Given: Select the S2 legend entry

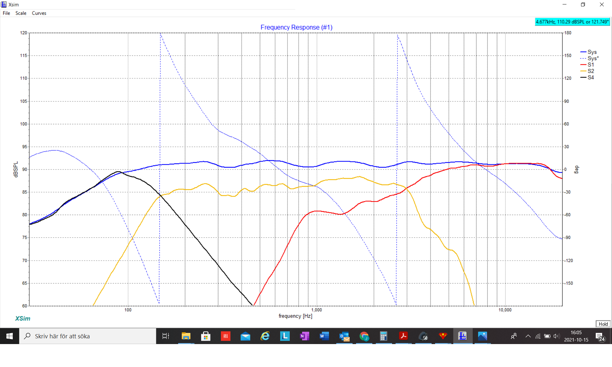Looking at the screenshot, I should pos(587,71).
